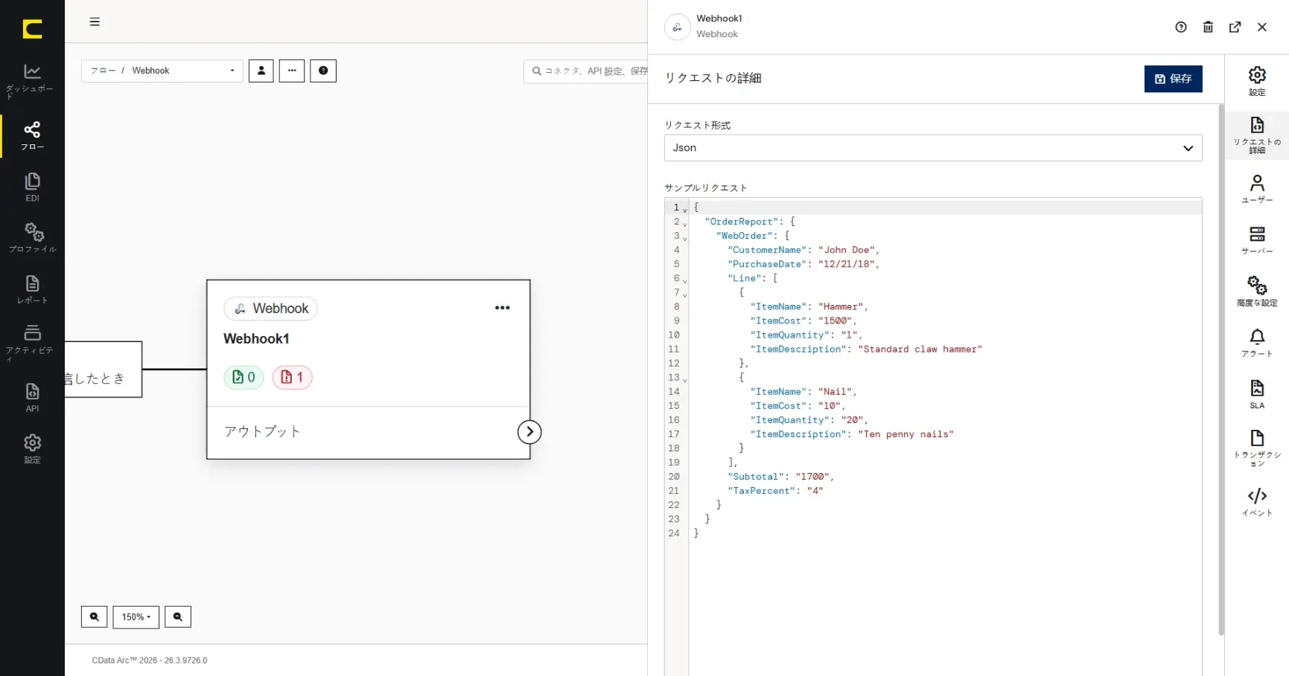Click the "Ten penny nails" description text
1289x676 pixels.
click(906, 434)
